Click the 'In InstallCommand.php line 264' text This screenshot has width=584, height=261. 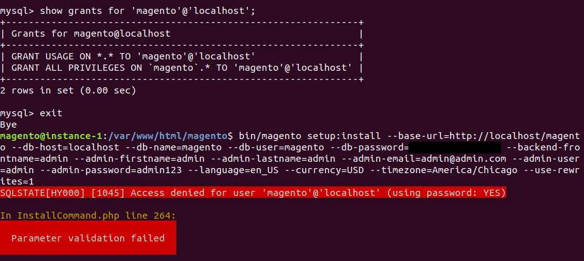88,215
